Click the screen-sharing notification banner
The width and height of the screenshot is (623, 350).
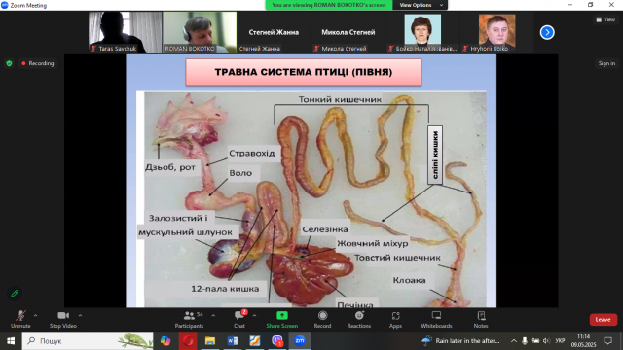click(329, 5)
